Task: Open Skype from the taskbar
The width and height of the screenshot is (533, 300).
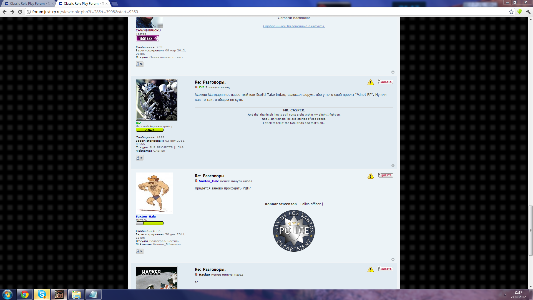Action: [x=42, y=294]
